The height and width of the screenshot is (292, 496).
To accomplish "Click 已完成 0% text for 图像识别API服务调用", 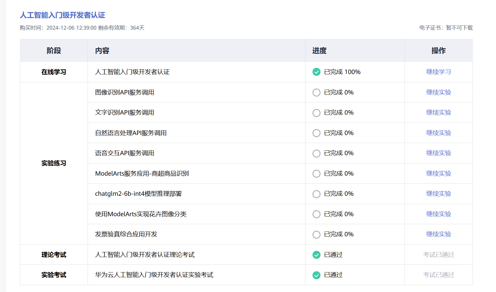I will (339, 92).
